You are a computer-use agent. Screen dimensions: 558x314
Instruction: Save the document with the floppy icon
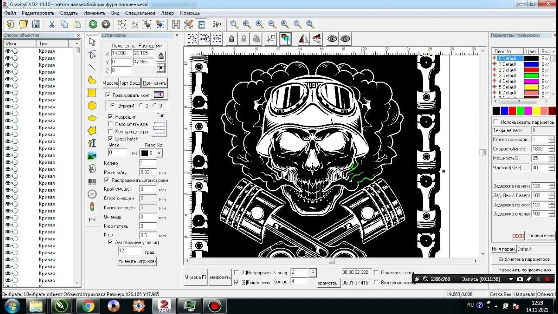tap(36, 24)
